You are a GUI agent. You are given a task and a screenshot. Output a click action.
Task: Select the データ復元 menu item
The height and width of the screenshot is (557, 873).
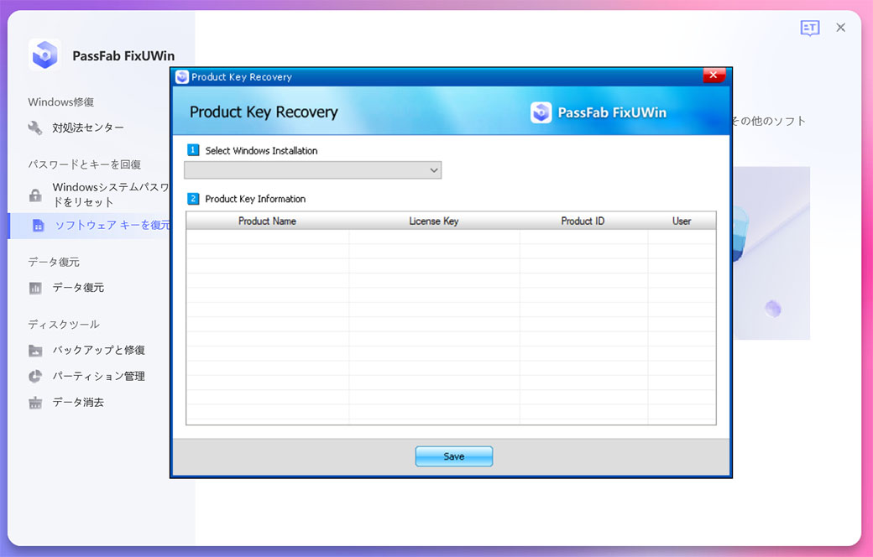(78, 288)
